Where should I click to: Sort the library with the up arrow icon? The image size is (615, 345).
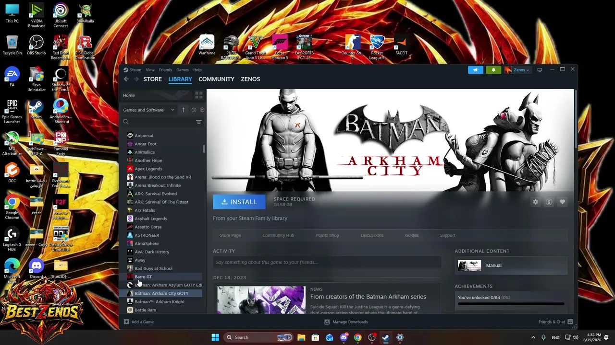pos(183,110)
